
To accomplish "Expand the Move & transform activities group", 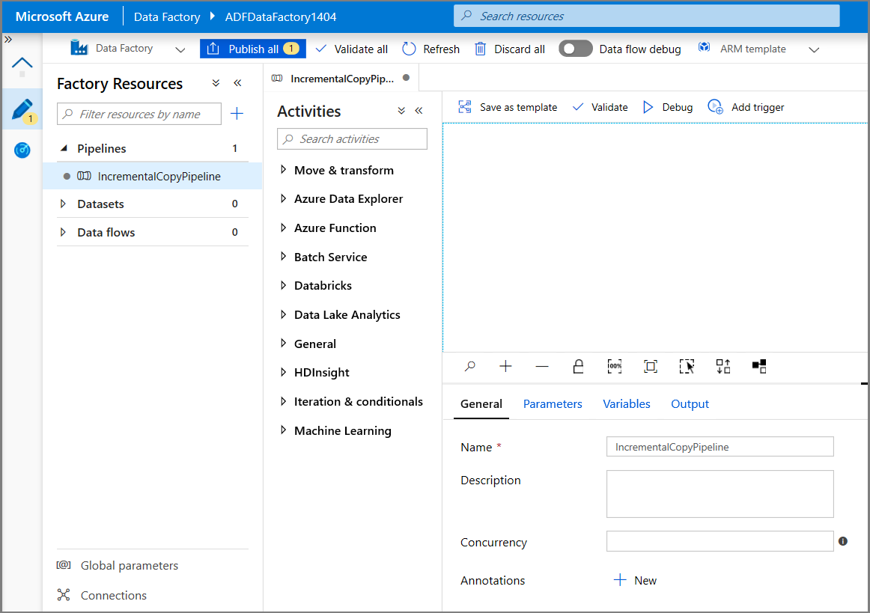I will [284, 170].
